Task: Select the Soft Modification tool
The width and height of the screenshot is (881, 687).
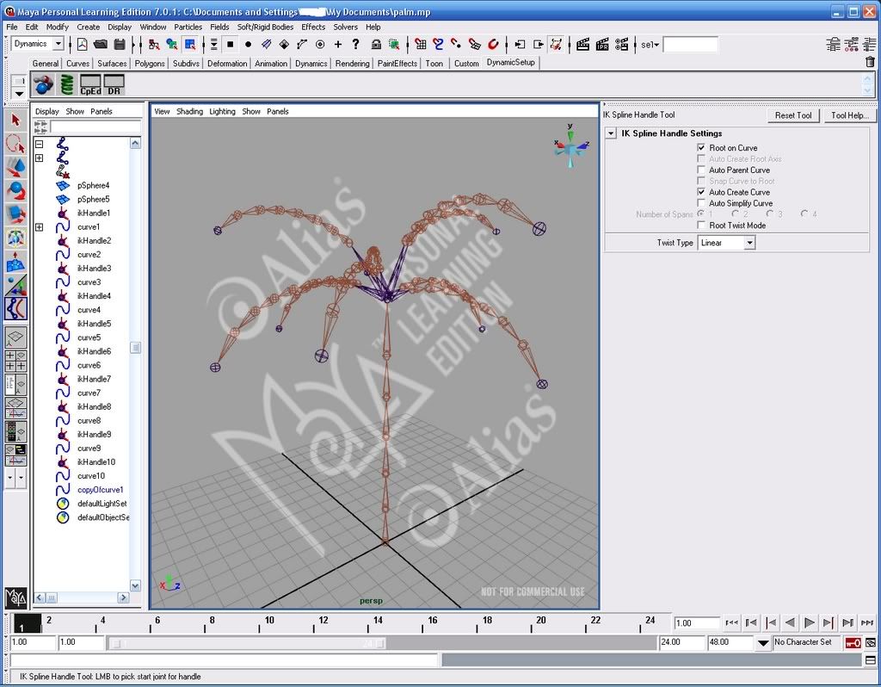Action: [x=15, y=262]
